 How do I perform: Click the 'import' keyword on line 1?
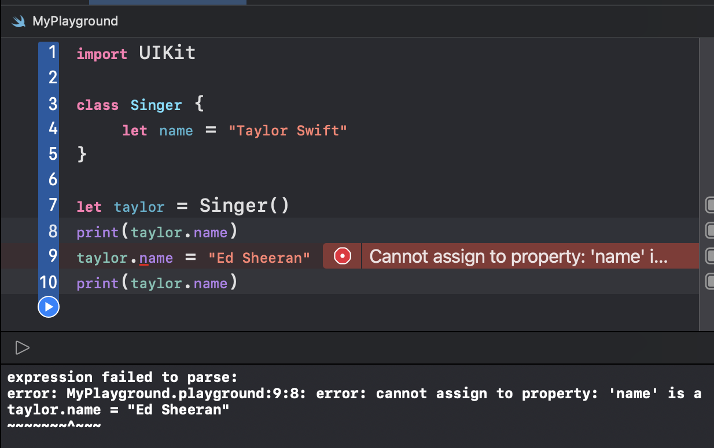coord(102,54)
